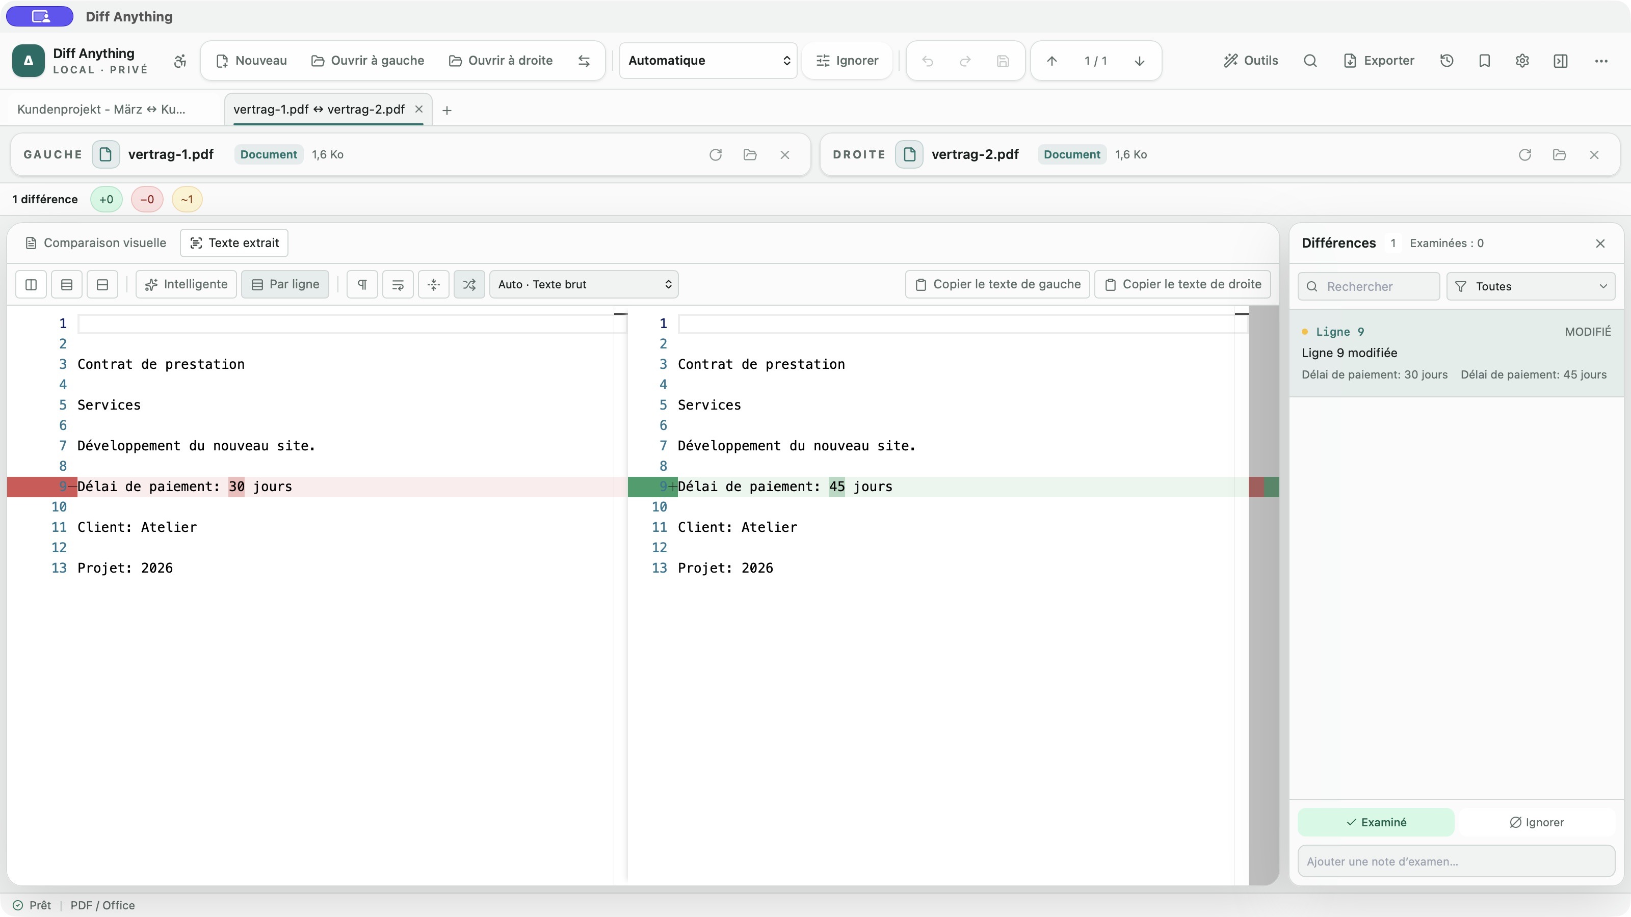Image resolution: width=1631 pixels, height=917 pixels.
Task: Toggle collapse unchanged lines button
Action: (434, 285)
